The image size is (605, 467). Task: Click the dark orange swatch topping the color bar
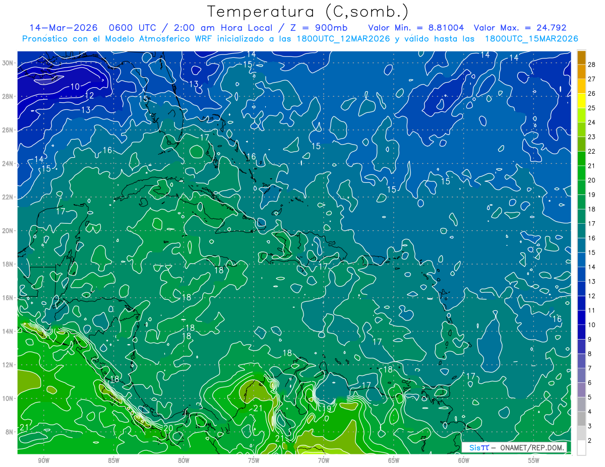[581, 57]
